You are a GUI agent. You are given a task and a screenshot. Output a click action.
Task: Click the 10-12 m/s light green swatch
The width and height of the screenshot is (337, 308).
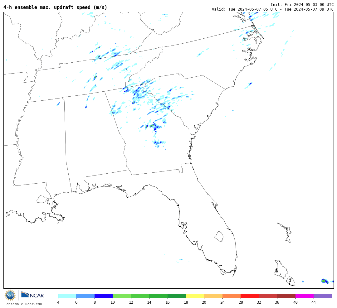tap(122, 296)
